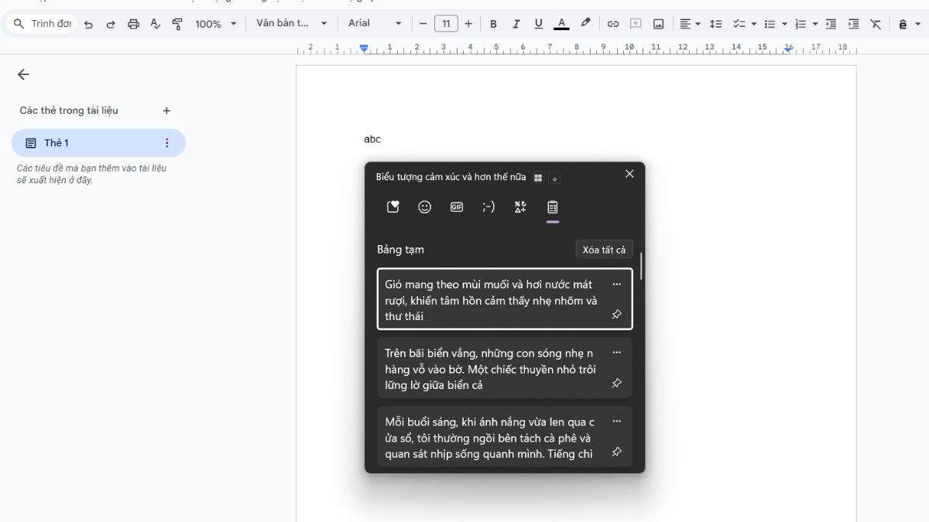The width and height of the screenshot is (929, 522).
Task: Switch to the Symbols tab
Action: [x=520, y=206]
